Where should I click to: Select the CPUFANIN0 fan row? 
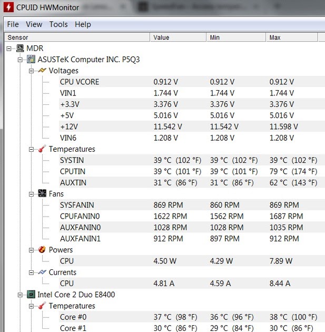[192, 216]
